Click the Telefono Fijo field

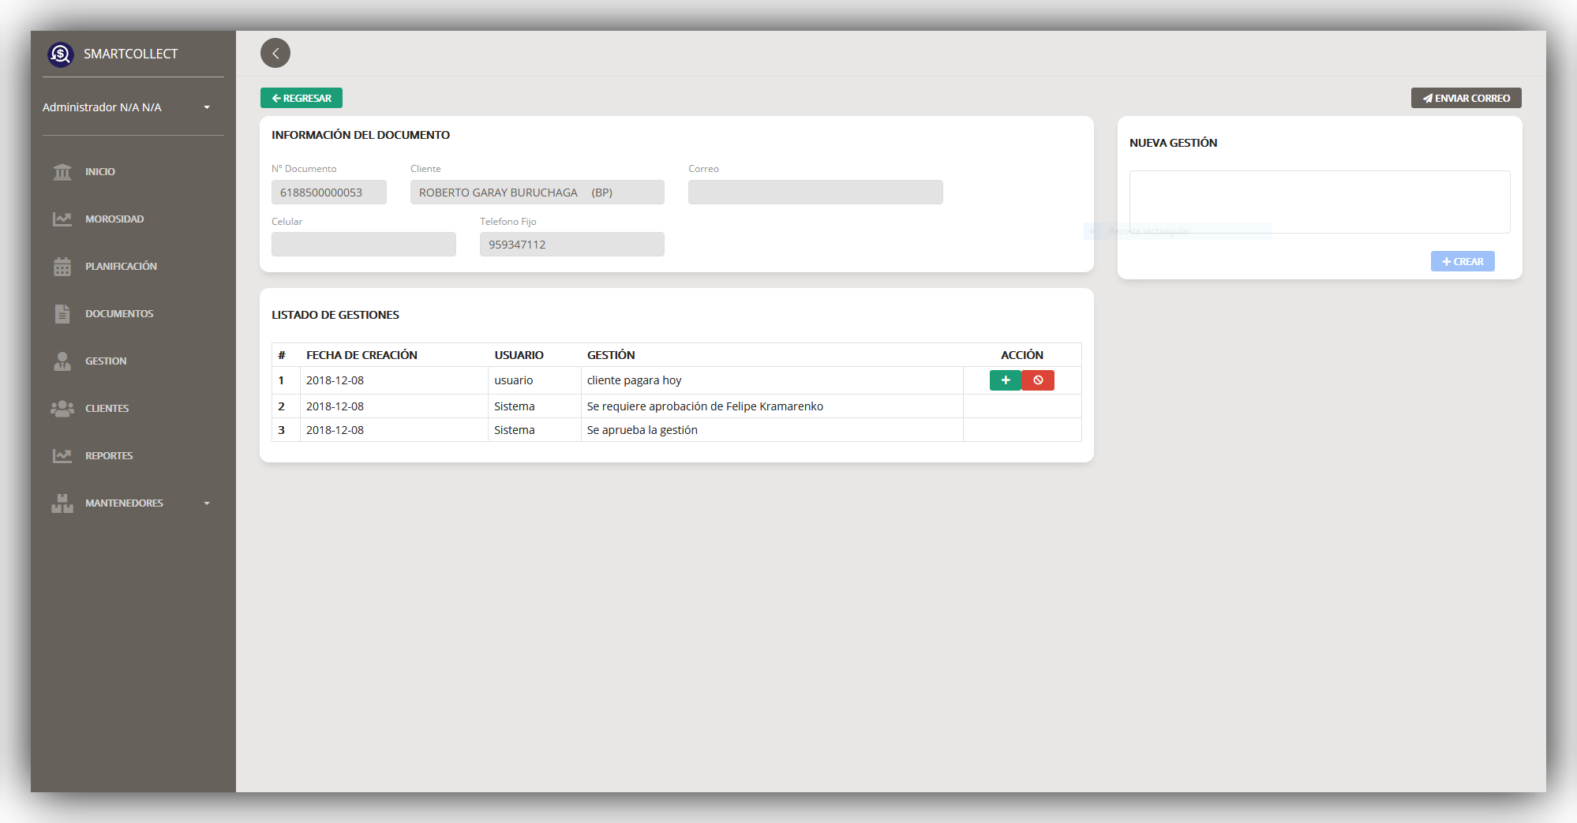[571, 245]
